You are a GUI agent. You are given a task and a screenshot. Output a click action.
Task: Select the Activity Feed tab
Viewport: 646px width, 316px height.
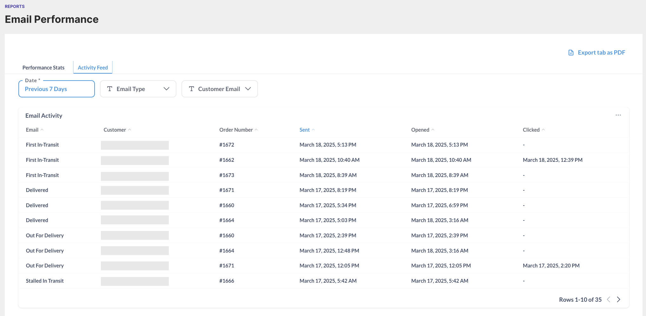(x=93, y=68)
